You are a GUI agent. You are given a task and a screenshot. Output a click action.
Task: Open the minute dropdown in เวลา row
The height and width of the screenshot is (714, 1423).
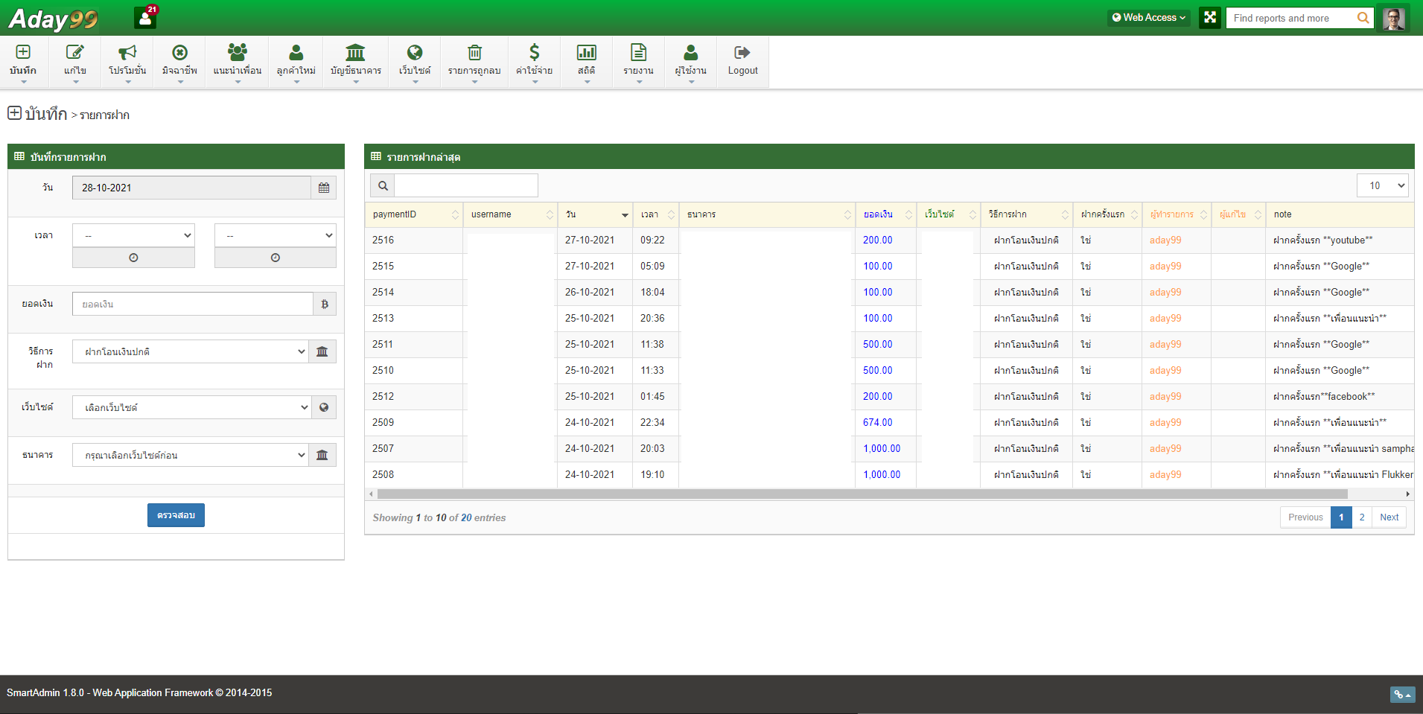276,235
